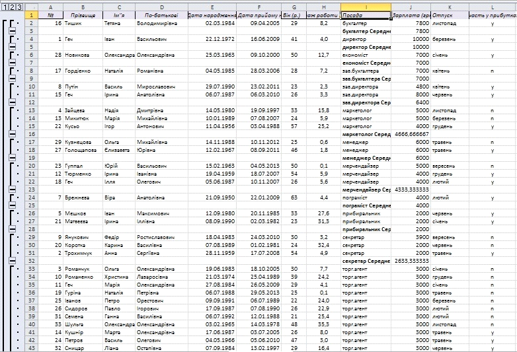517x352 pixels.
Task: Select vacation cell вересень in Гуппал row
Action: [450, 166]
